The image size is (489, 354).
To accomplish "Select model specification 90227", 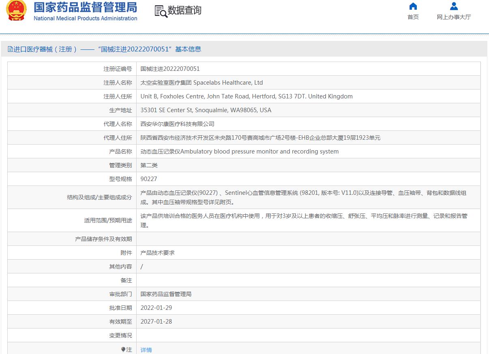I will 149,179.
